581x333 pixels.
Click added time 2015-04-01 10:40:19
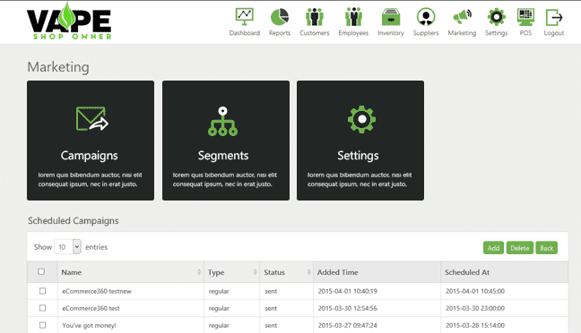pos(348,291)
